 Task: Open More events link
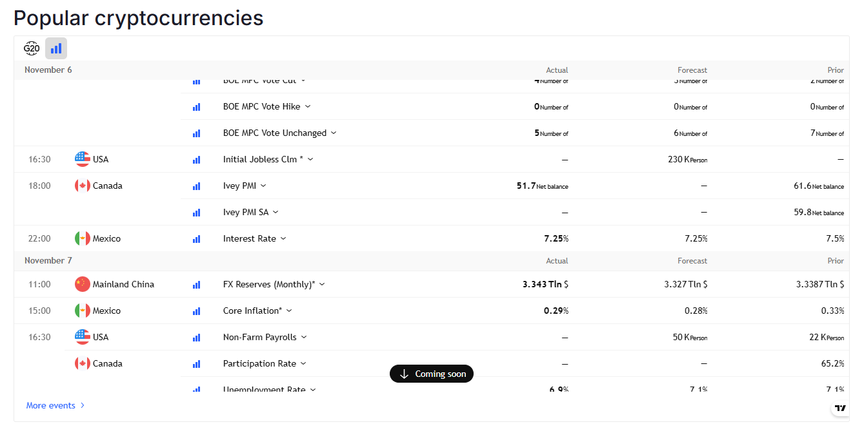[x=52, y=405]
